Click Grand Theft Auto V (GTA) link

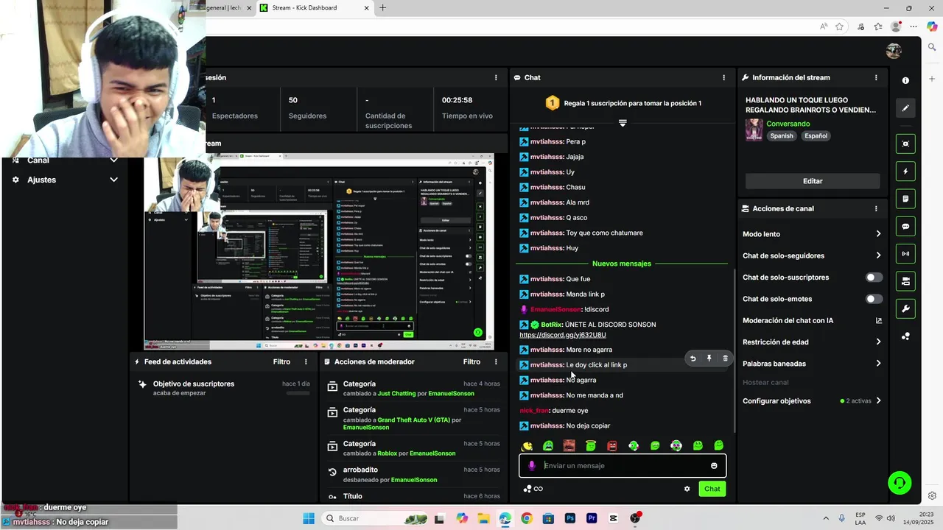click(413, 420)
